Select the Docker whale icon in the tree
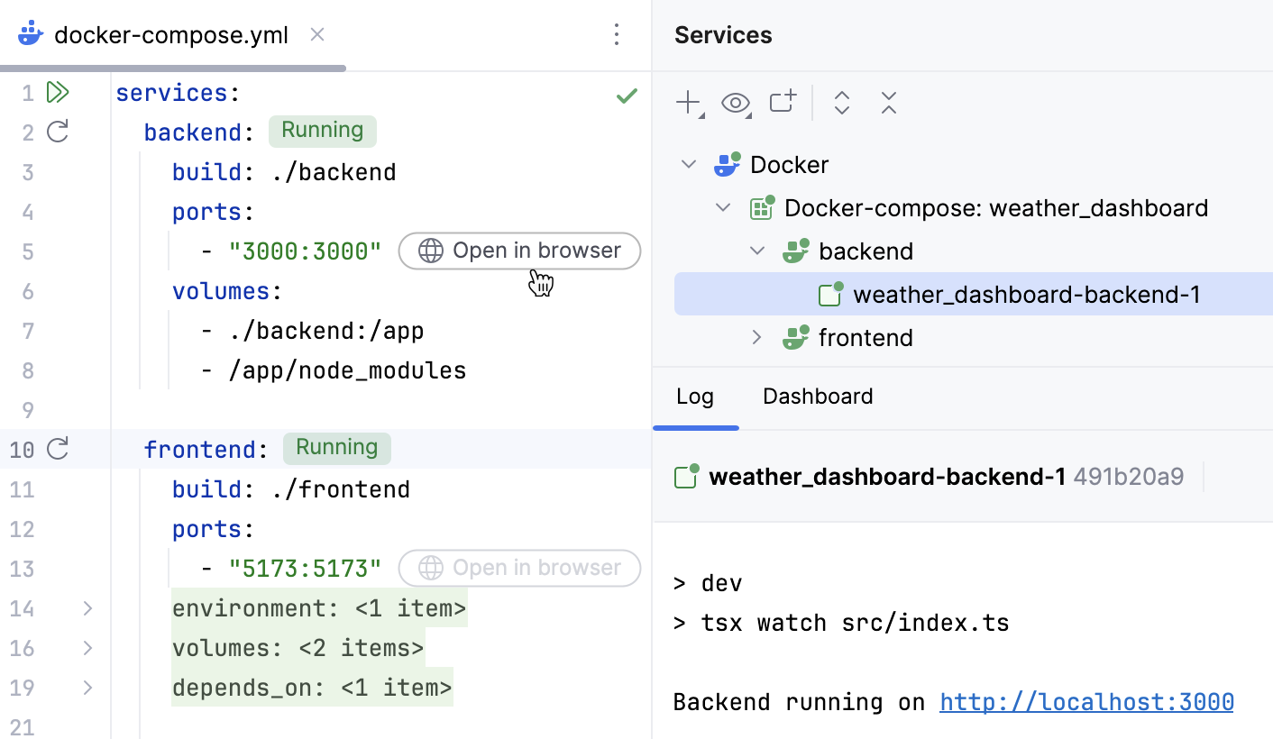Screen dimensions: 1273x739 point(727,164)
